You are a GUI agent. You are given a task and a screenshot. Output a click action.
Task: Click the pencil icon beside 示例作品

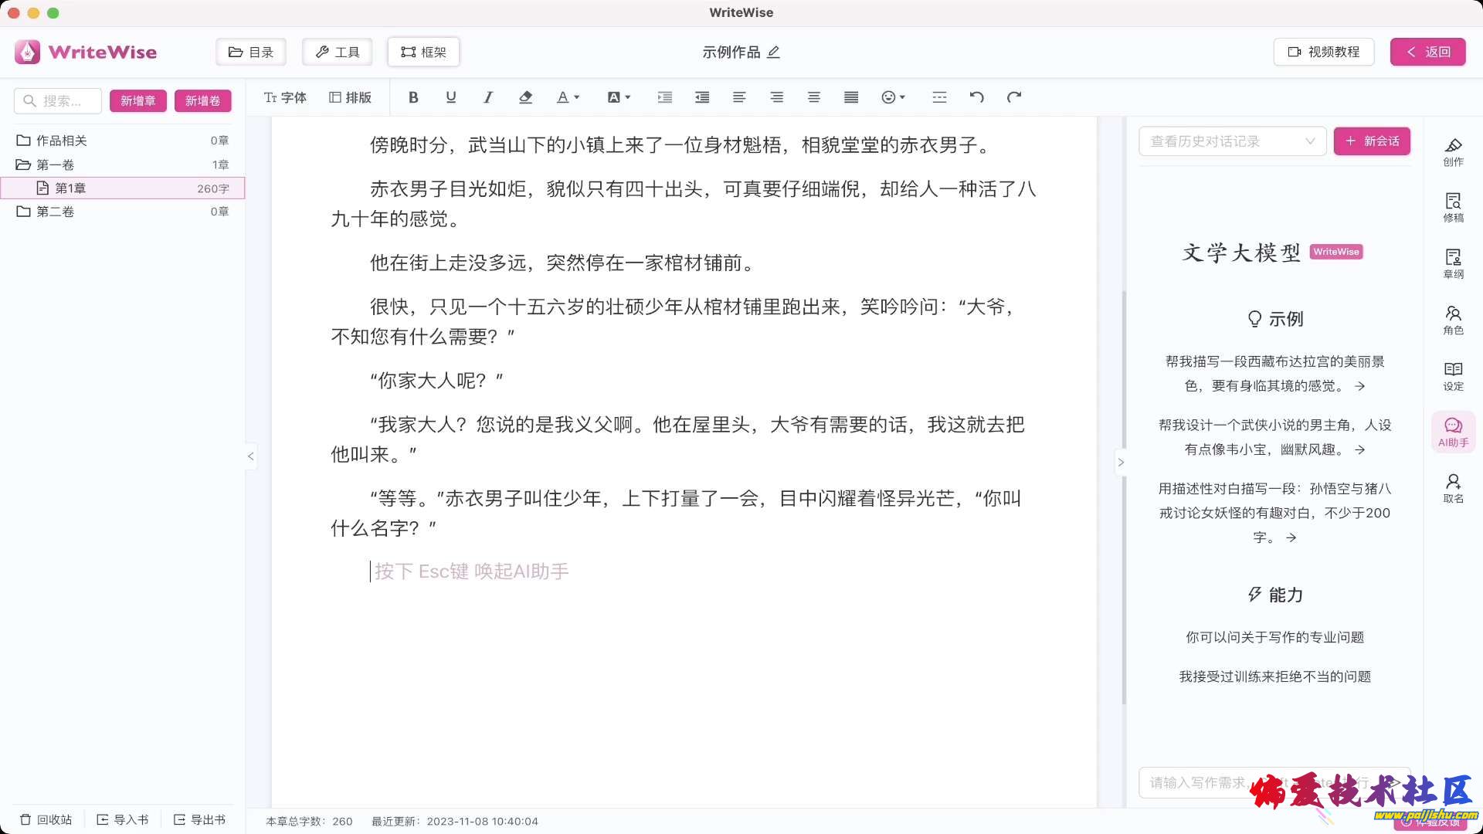point(774,52)
